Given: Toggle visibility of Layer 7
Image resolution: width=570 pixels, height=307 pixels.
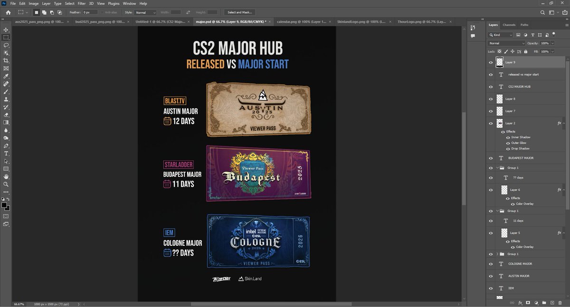Looking at the screenshot, I should pos(491,111).
